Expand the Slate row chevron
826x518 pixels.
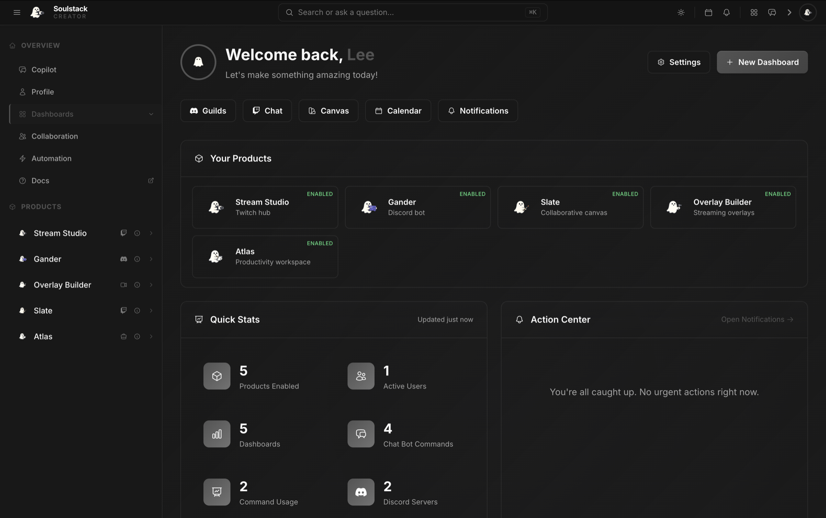[151, 311]
